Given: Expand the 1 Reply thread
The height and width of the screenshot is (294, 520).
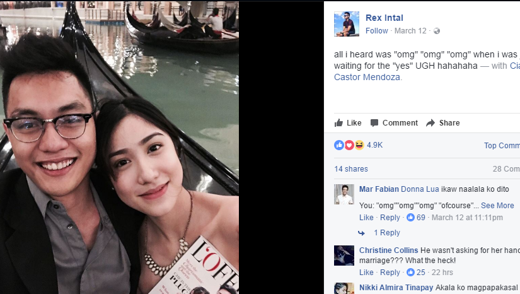Looking at the screenshot, I should point(387,233).
